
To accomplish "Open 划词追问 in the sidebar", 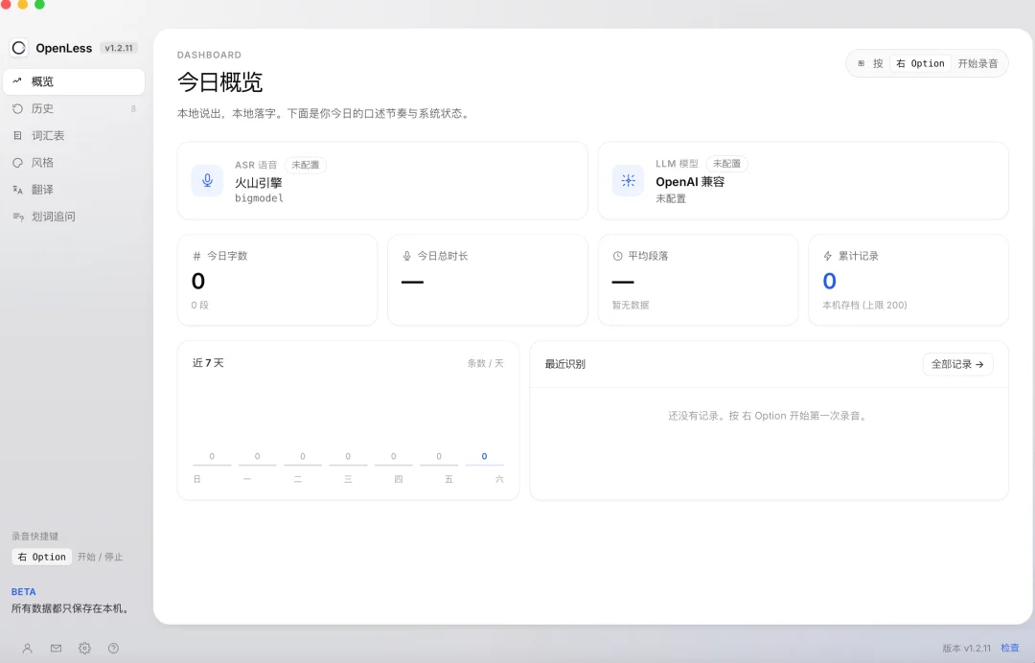I will point(74,217).
